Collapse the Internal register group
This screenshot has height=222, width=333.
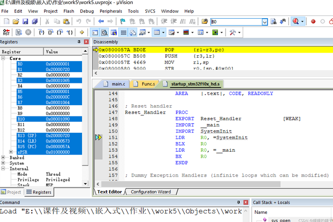(x=3, y=169)
